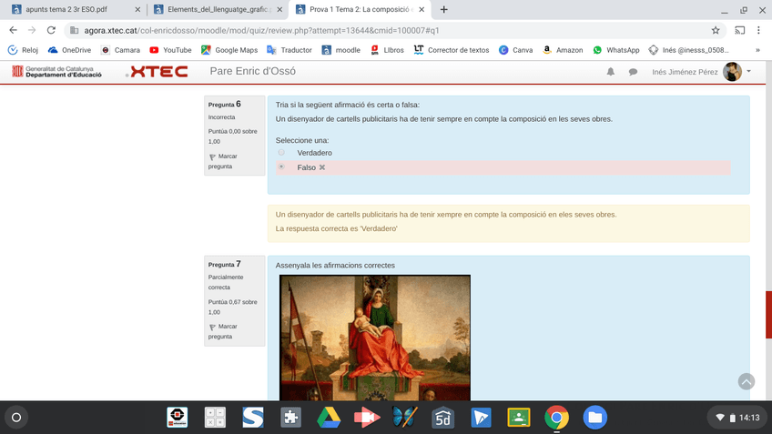Screen dimensions: 772x434
Task: Show more bookmarks chevron
Action: coord(757,50)
